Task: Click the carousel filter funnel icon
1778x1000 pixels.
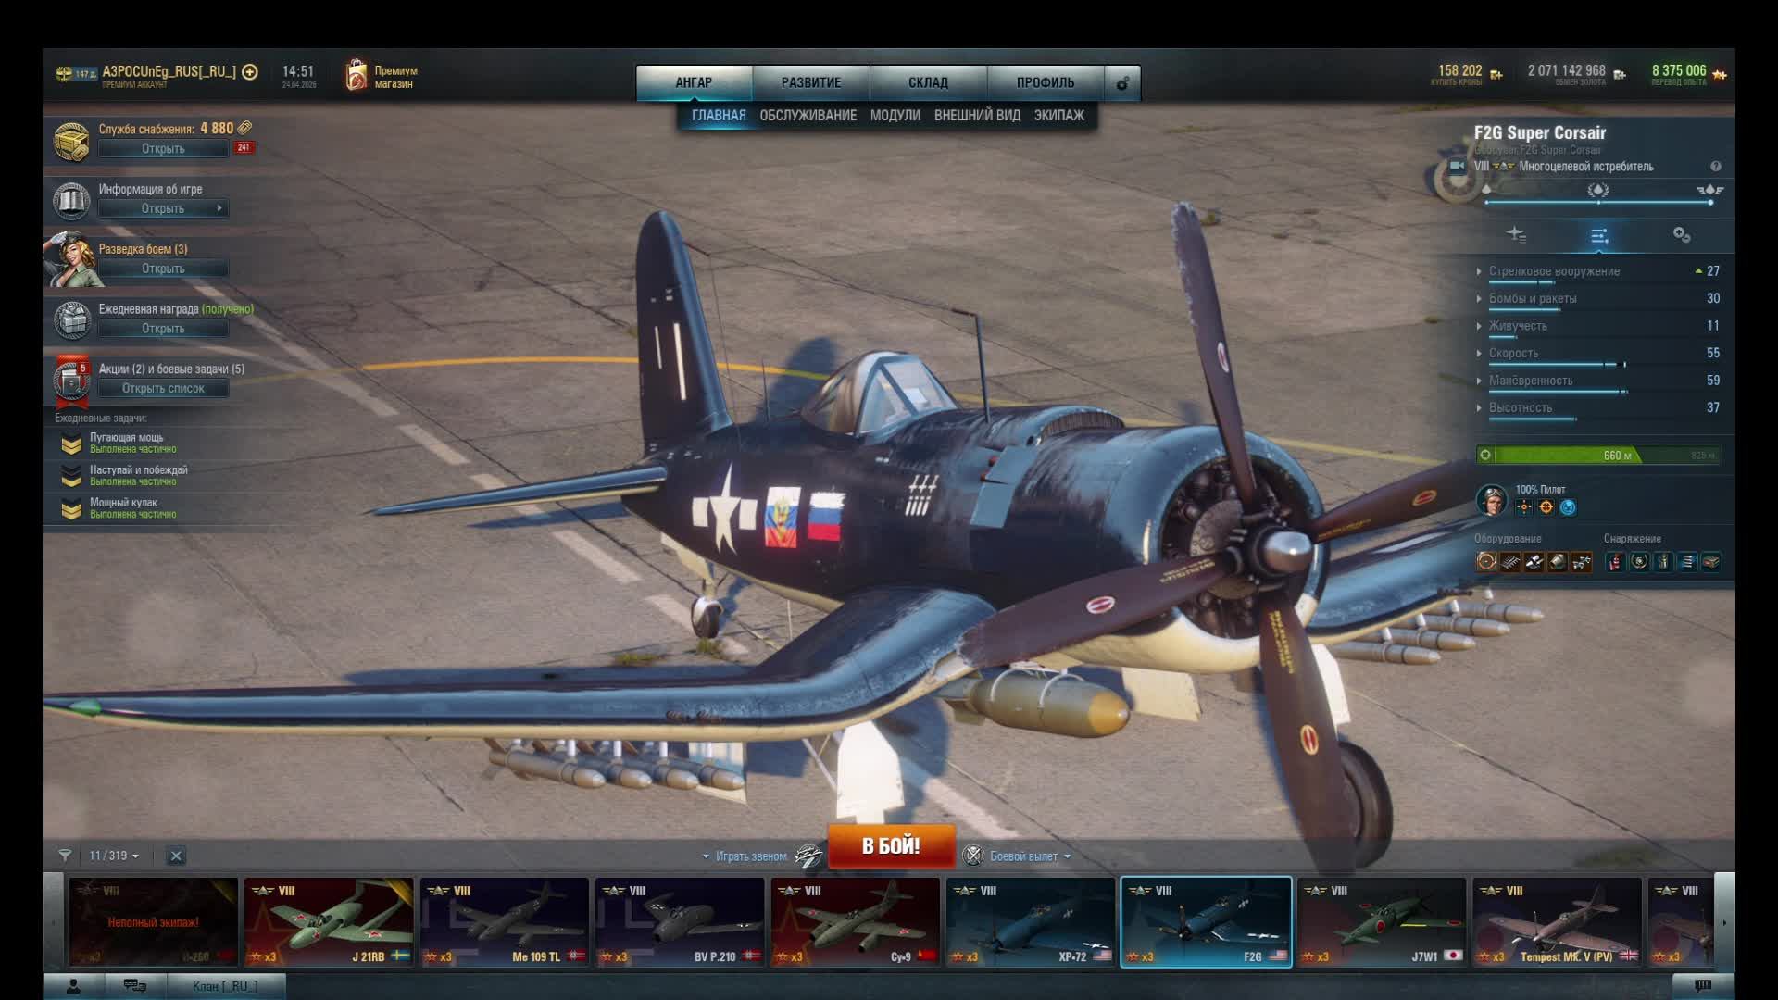Action: 65,856
